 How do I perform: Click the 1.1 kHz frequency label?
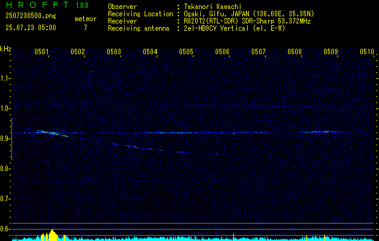pyautogui.click(x=5, y=78)
